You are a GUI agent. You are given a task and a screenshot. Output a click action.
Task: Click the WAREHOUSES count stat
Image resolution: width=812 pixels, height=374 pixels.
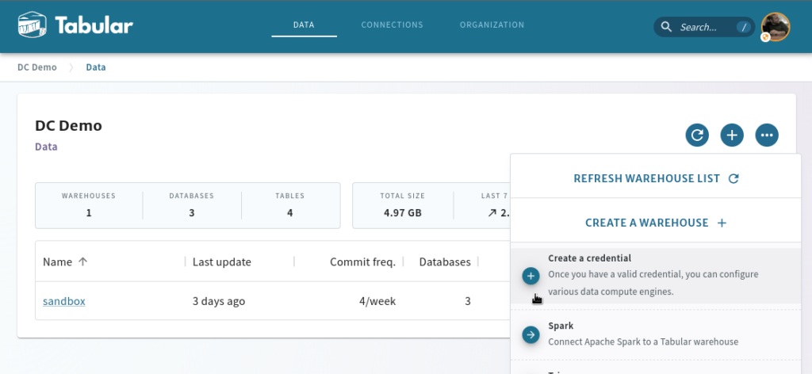[89, 205]
